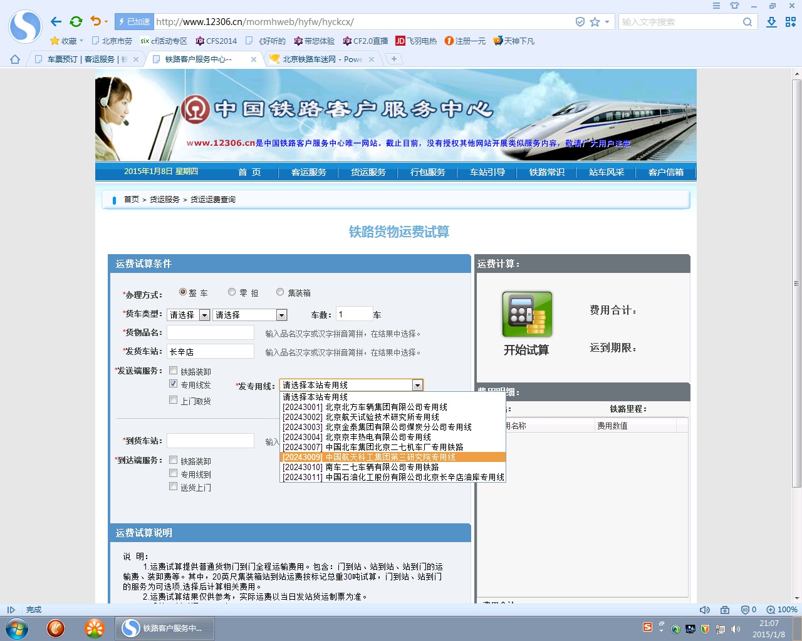The image size is (802, 641).
Task: Open the Windows Start button
Action: 17,628
